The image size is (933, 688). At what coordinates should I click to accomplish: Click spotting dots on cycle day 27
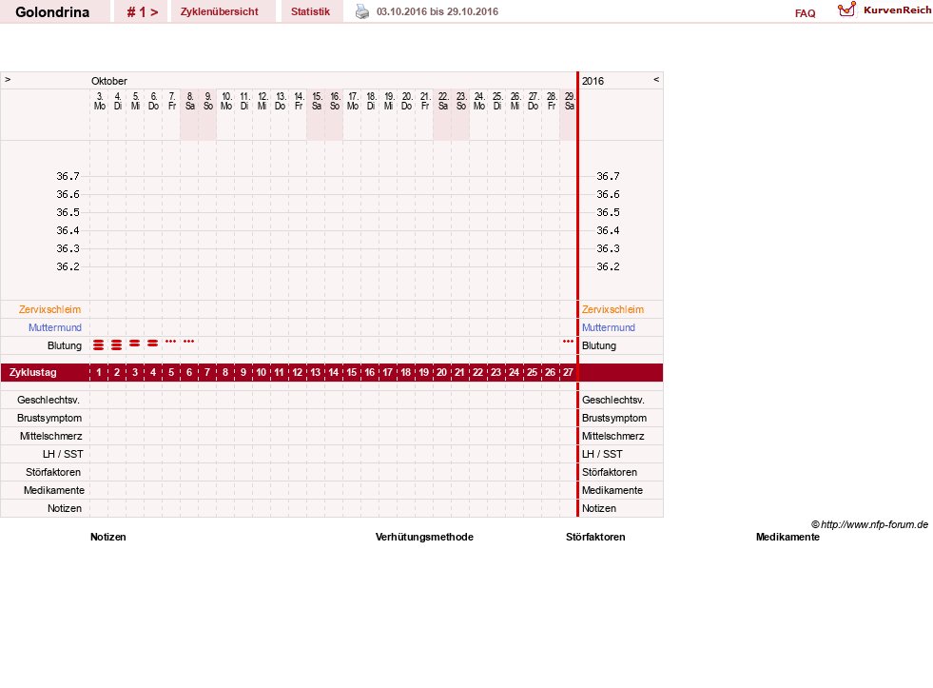[x=568, y=341]
